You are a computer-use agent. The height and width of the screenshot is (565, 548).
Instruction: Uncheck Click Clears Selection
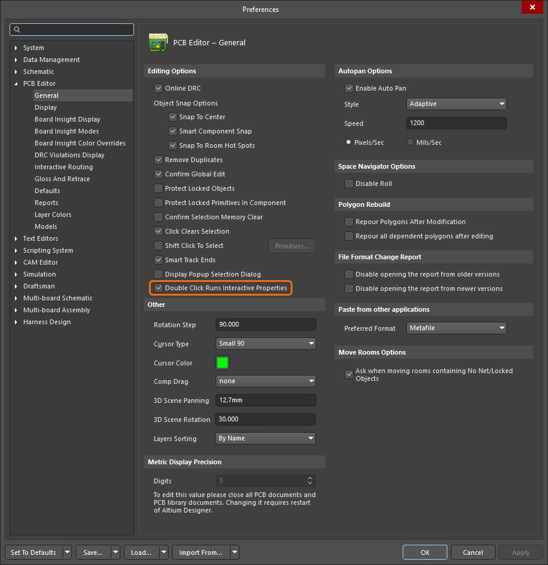coord(158,231)
